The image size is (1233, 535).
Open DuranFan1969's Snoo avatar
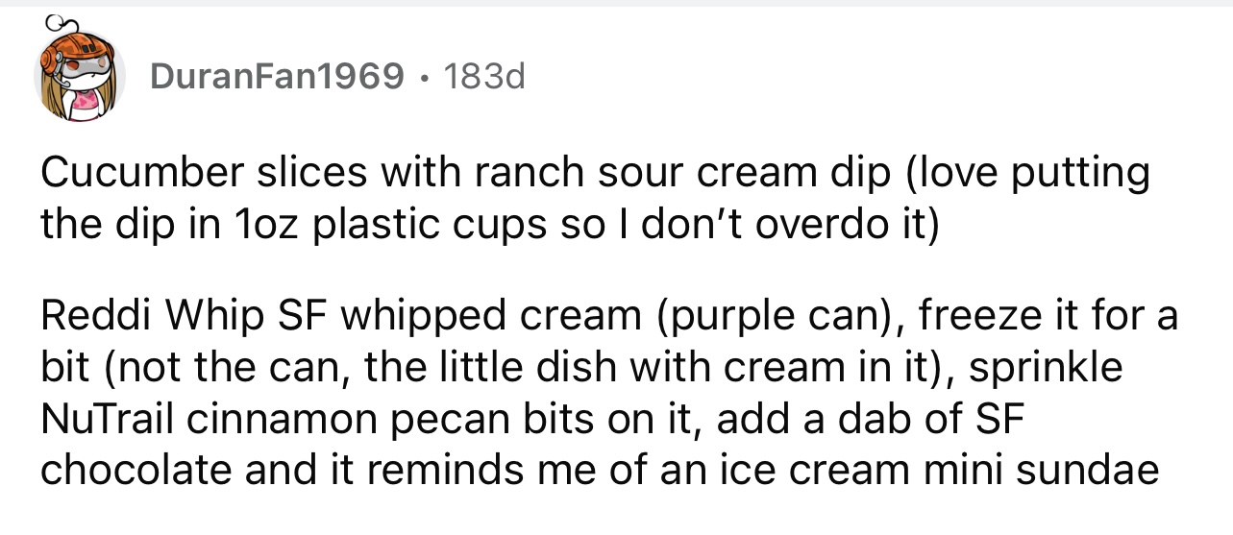coord(81,77)
